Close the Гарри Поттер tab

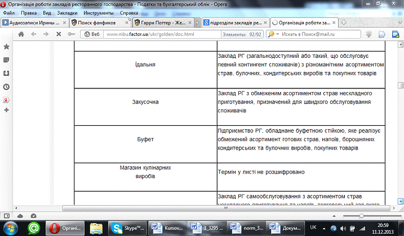point(190,23)
